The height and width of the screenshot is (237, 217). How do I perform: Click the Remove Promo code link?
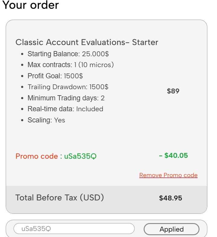[168, 175]
